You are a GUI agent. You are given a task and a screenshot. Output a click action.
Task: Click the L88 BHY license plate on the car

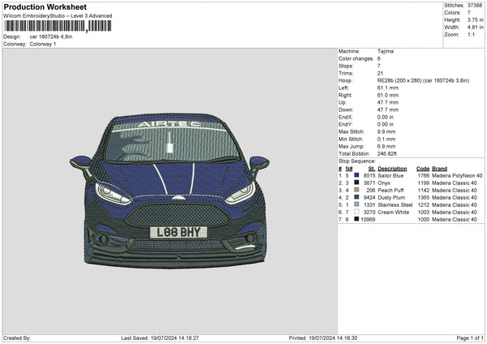point(179,232)
